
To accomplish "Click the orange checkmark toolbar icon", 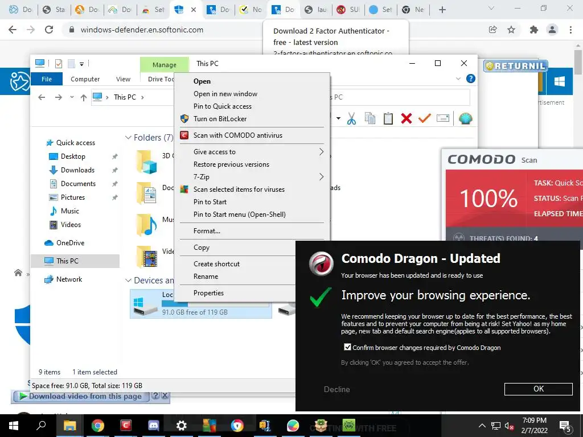I will pos(425,118).
